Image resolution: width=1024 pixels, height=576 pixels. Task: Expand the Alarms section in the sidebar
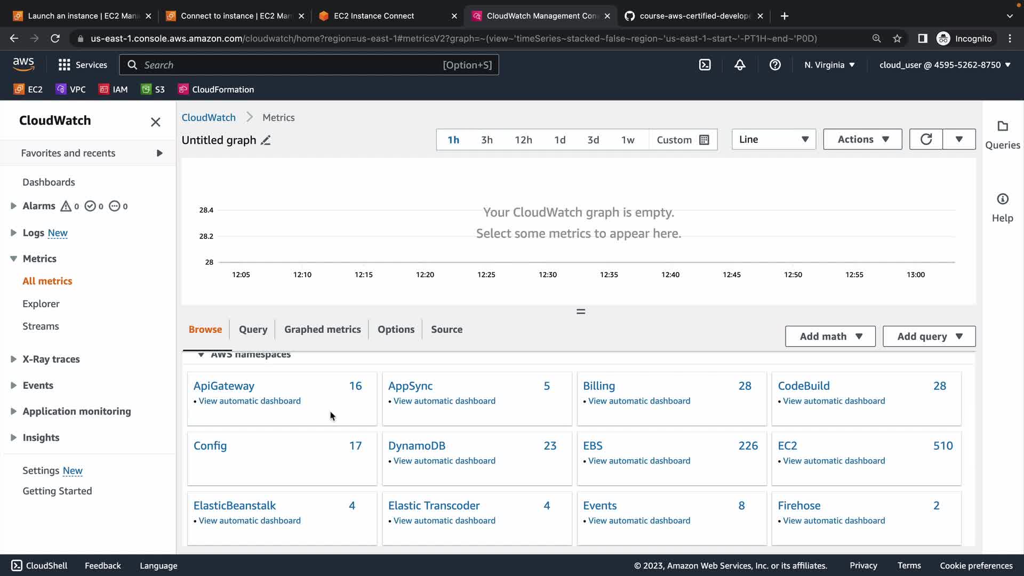13,206
